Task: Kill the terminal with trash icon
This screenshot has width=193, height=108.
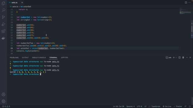Action: pos(183,58)
